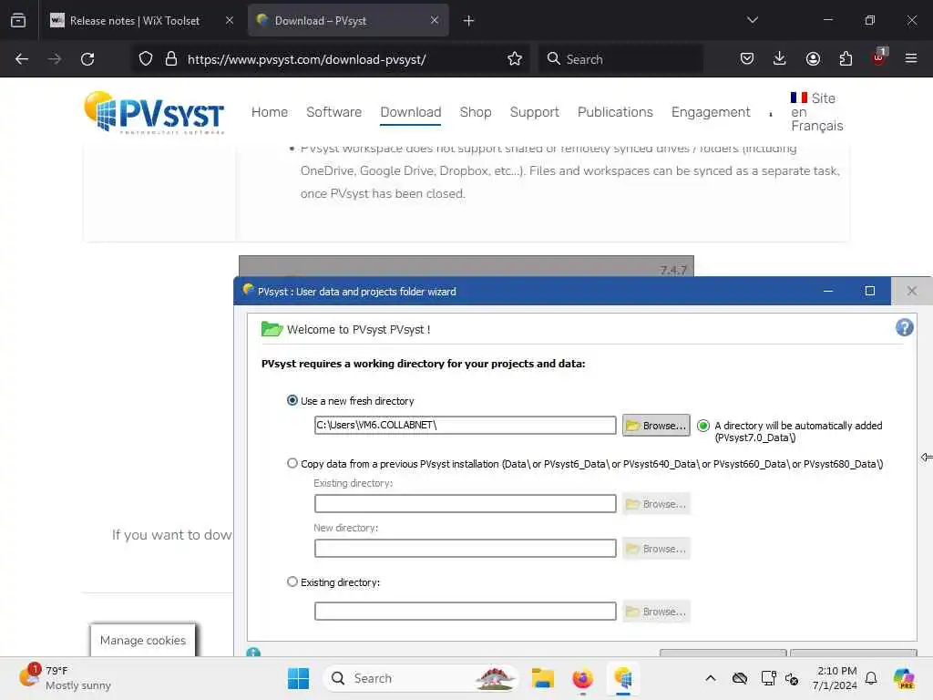
Task: Open the Shop menu item
Action: 476,112
